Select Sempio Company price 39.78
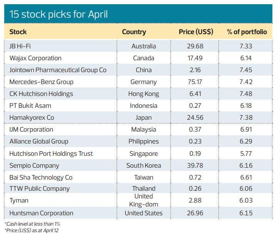This screenshot has height=236, width=277. click(196, 165)
